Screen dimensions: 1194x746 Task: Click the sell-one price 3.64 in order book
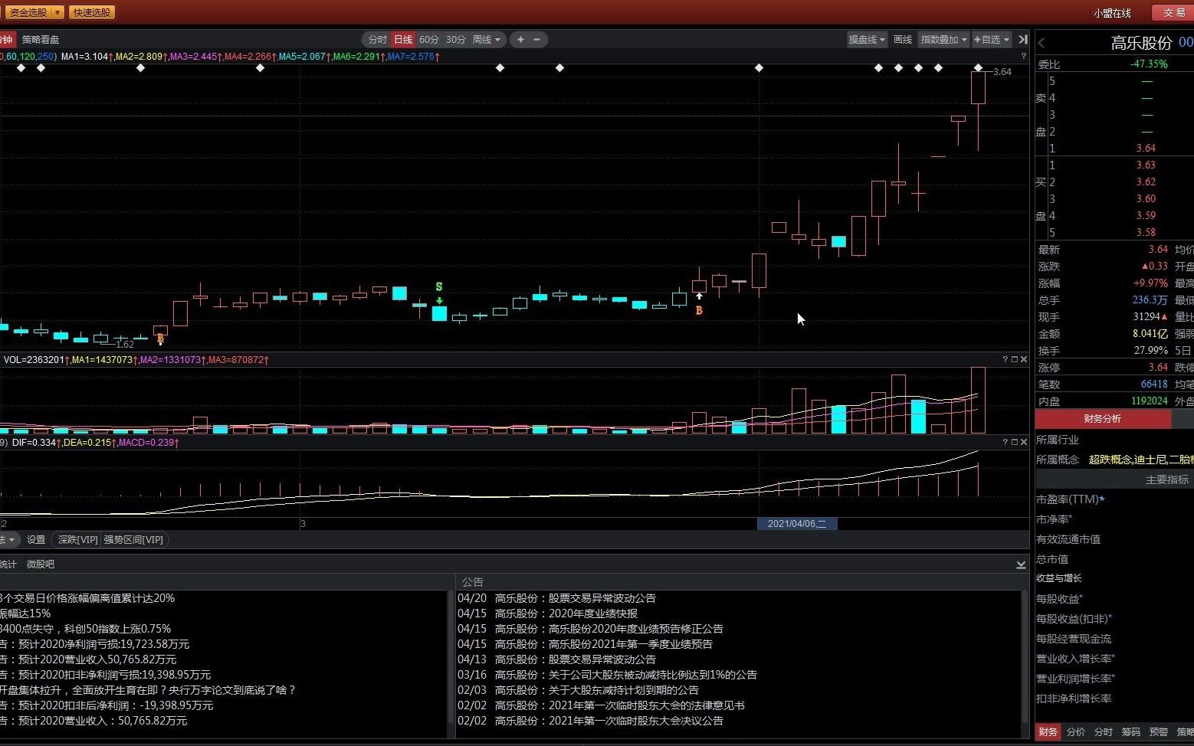coord(1146,149)
